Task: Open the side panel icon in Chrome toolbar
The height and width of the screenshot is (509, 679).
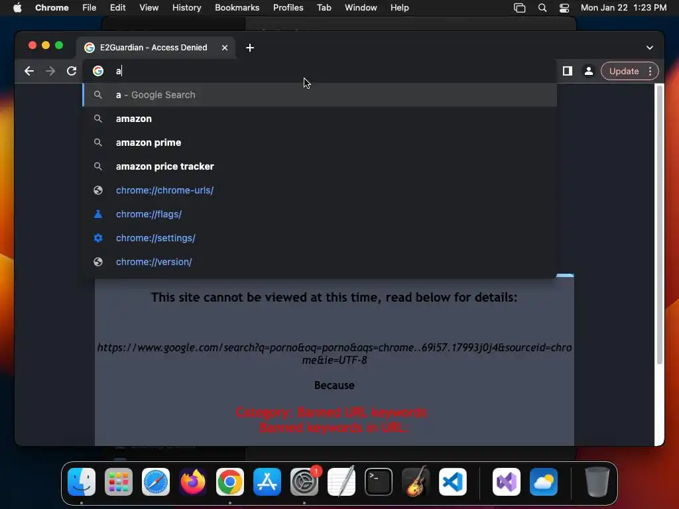Action: click(568, 71)
